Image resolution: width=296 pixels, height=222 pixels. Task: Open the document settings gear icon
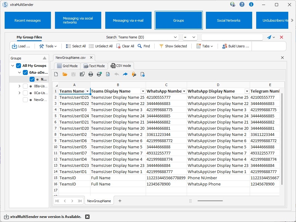click(x=143, y=74)
